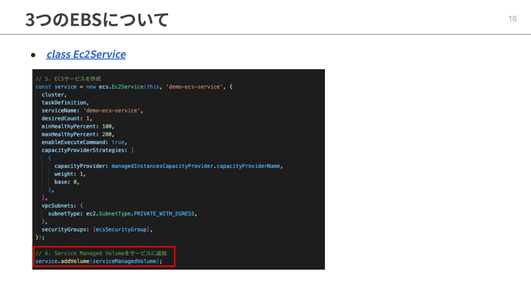The image size is (531, 299).
Task: Click the ECSサービスを作成 comment line
Action: click(68, 79)
